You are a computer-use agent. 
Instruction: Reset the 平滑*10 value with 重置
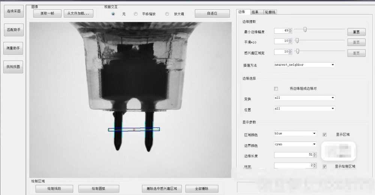[356, 42]
